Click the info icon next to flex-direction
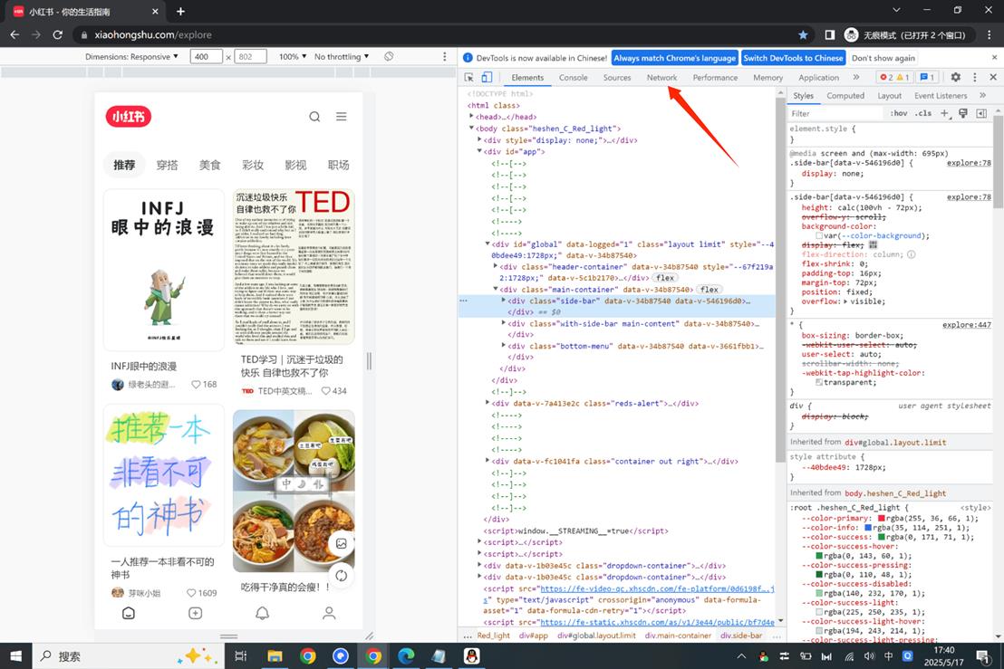Image resolution: width=1004 pixels, height=669 pixels. pos(912,253)
